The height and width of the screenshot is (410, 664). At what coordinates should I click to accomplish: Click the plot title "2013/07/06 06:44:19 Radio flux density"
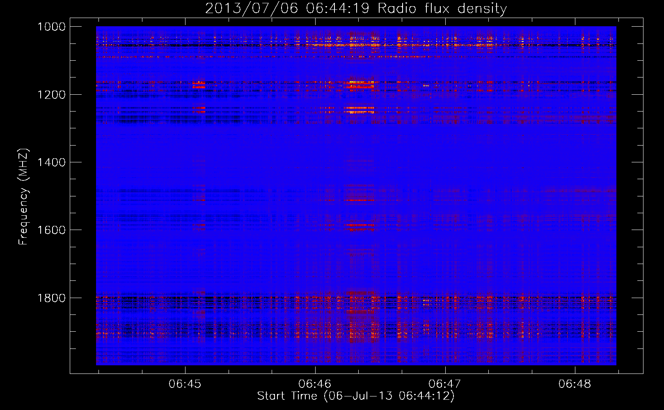point(356,8)
